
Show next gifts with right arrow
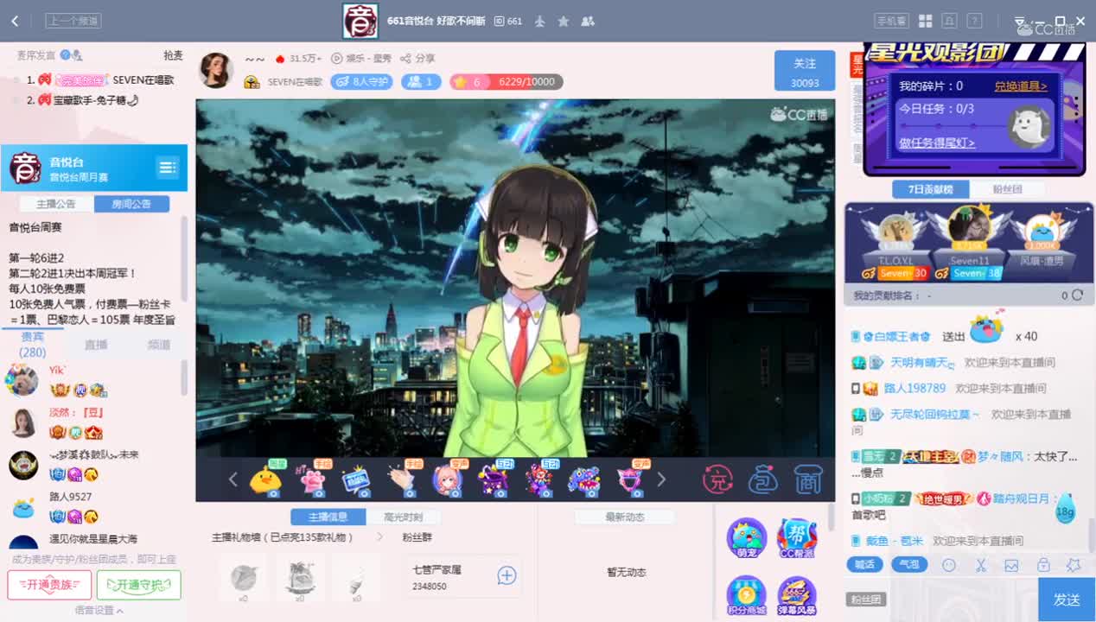click(661, 479)
